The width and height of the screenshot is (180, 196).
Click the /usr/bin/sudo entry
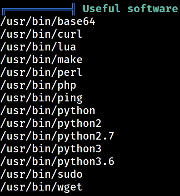41,174
